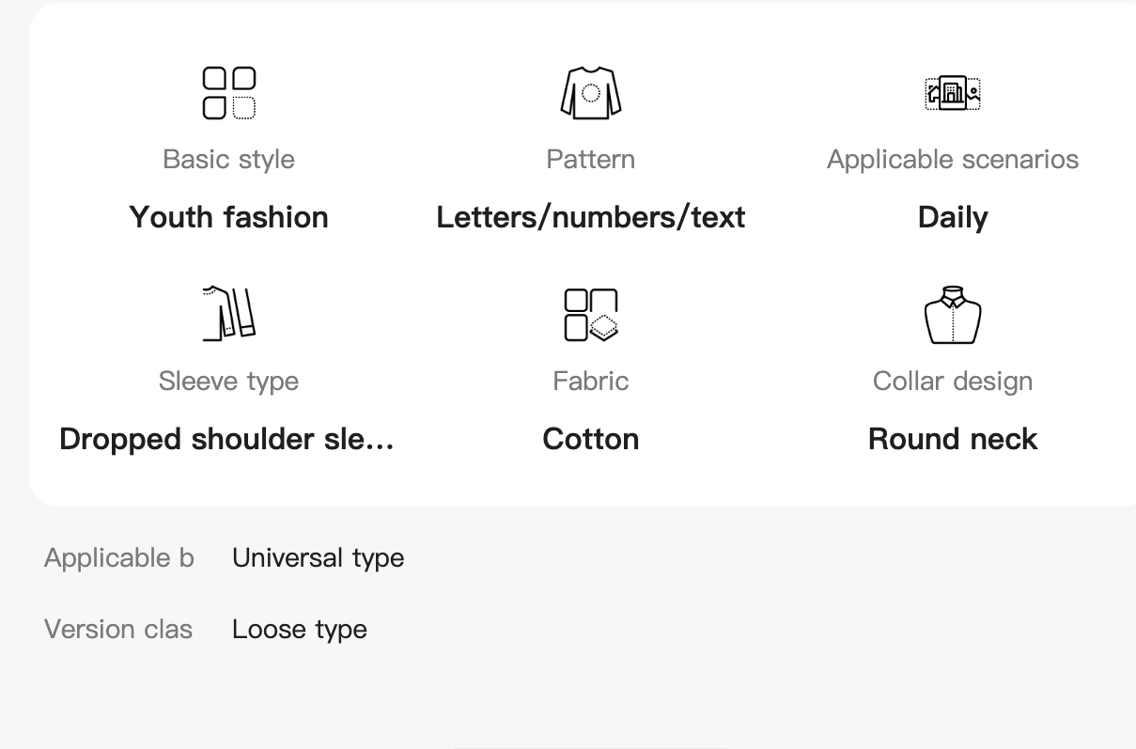Expand the truncated Version clas label

(118, 629)
